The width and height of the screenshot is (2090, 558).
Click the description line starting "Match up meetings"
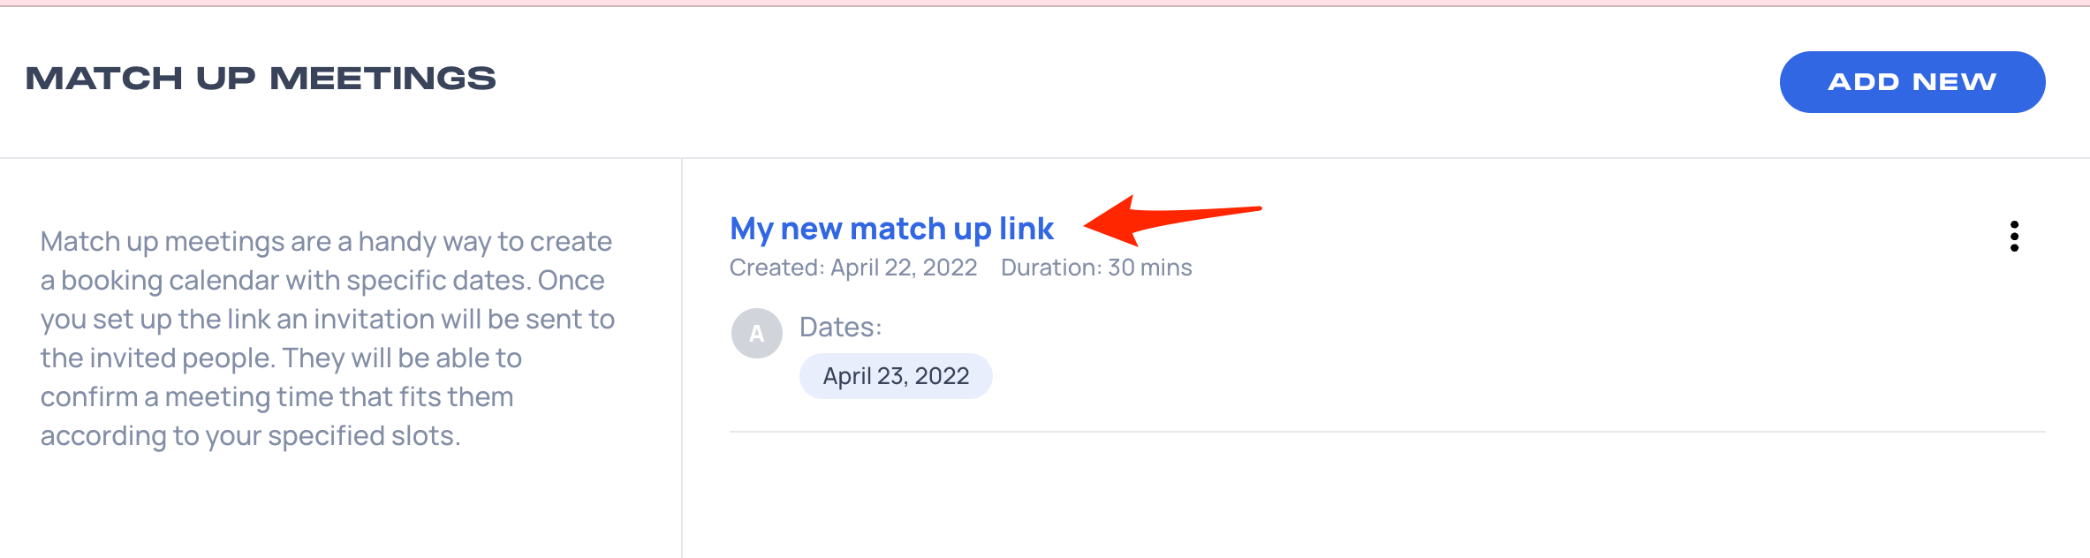click(x=326, y=242)
